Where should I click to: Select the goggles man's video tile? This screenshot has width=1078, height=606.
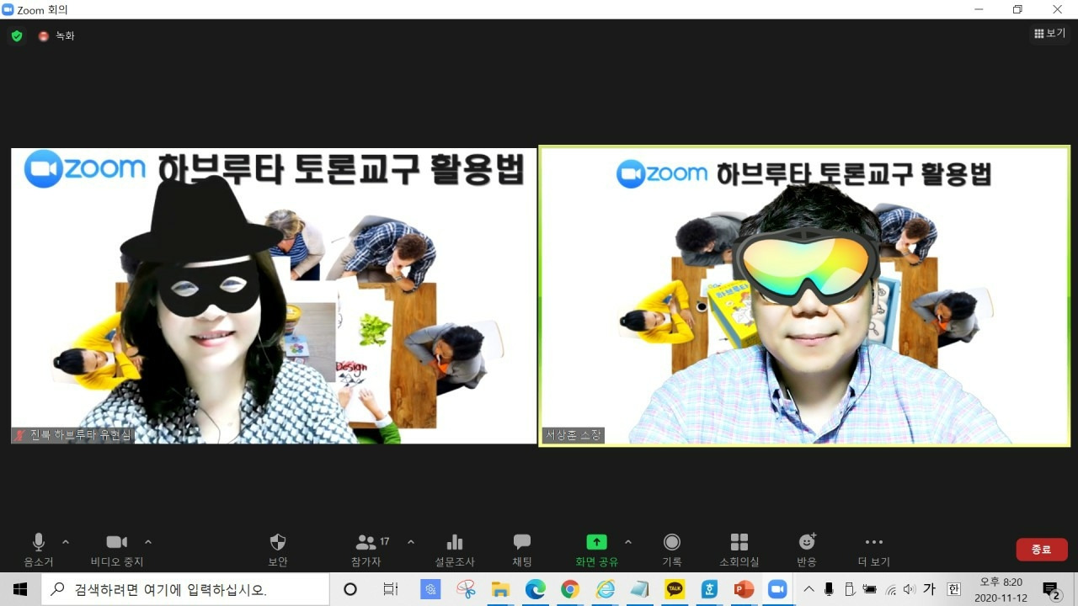804,296
